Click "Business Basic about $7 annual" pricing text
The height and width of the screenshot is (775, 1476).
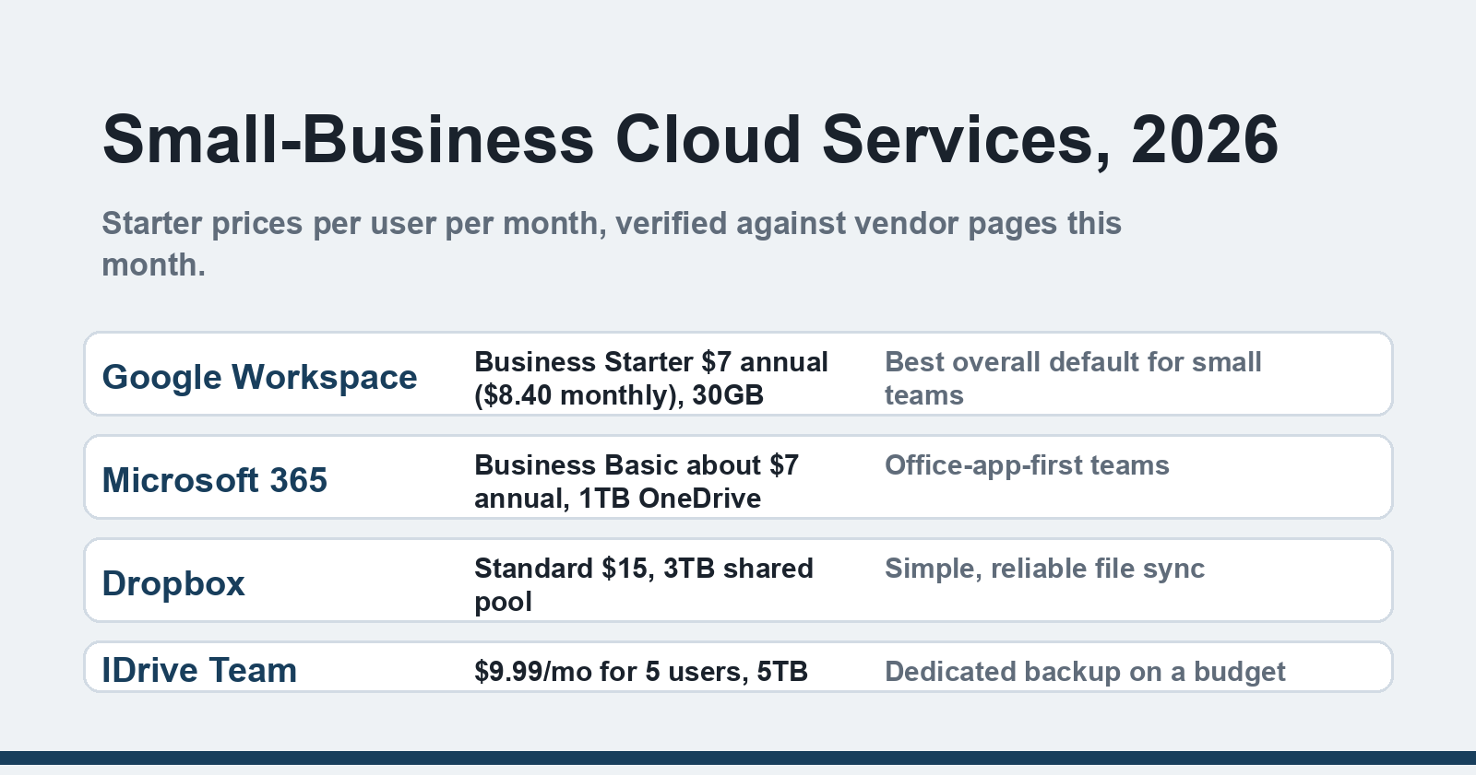pyautogui.click(x=637, y=482)
